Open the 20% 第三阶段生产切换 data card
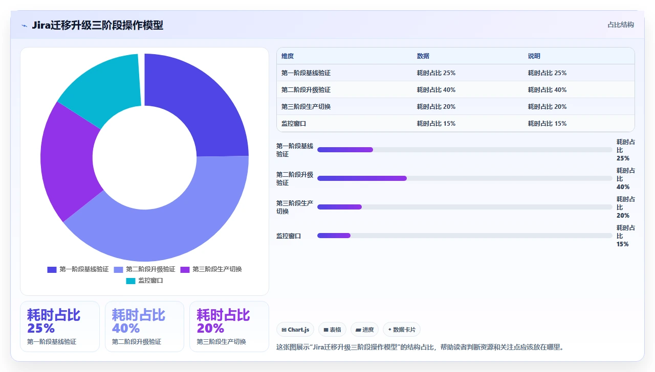 (x=229, y=327)
